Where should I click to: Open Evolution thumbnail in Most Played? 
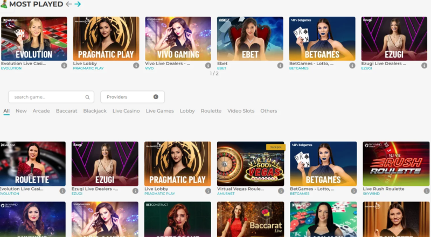tap(34, 38)
